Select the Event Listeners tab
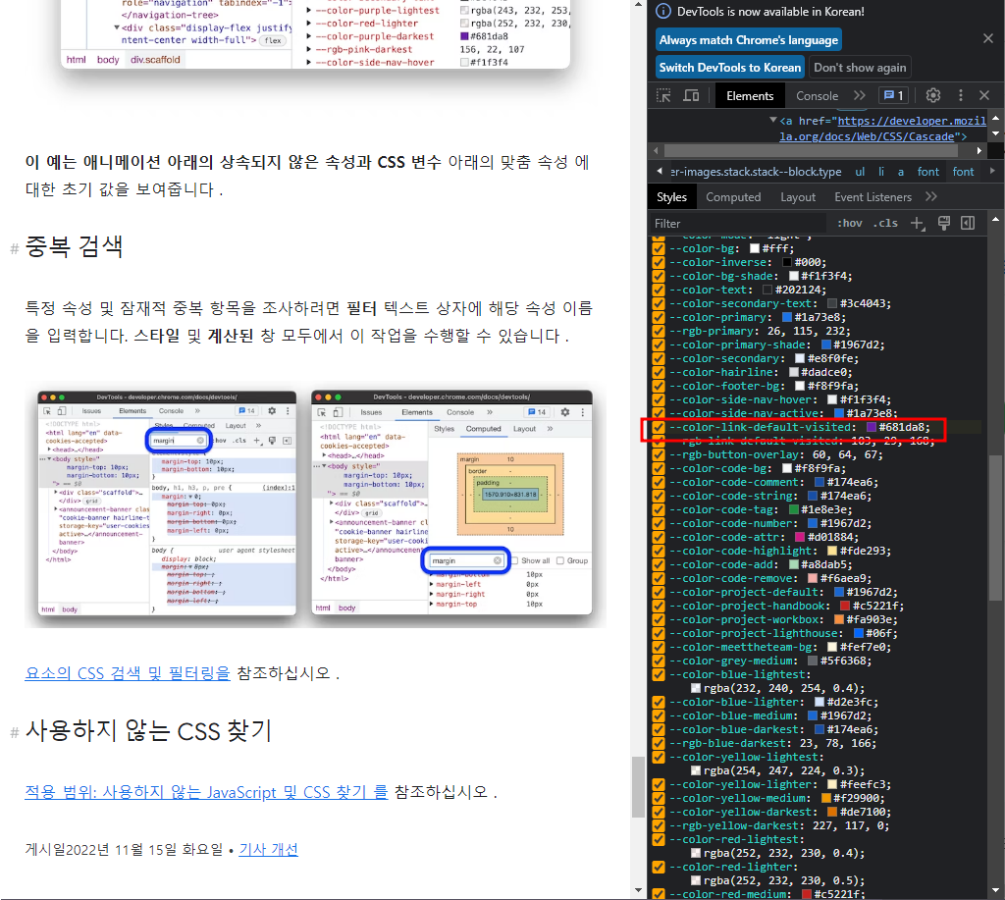1005x900 pixels. pyautogui.click(x=873, y=197)
